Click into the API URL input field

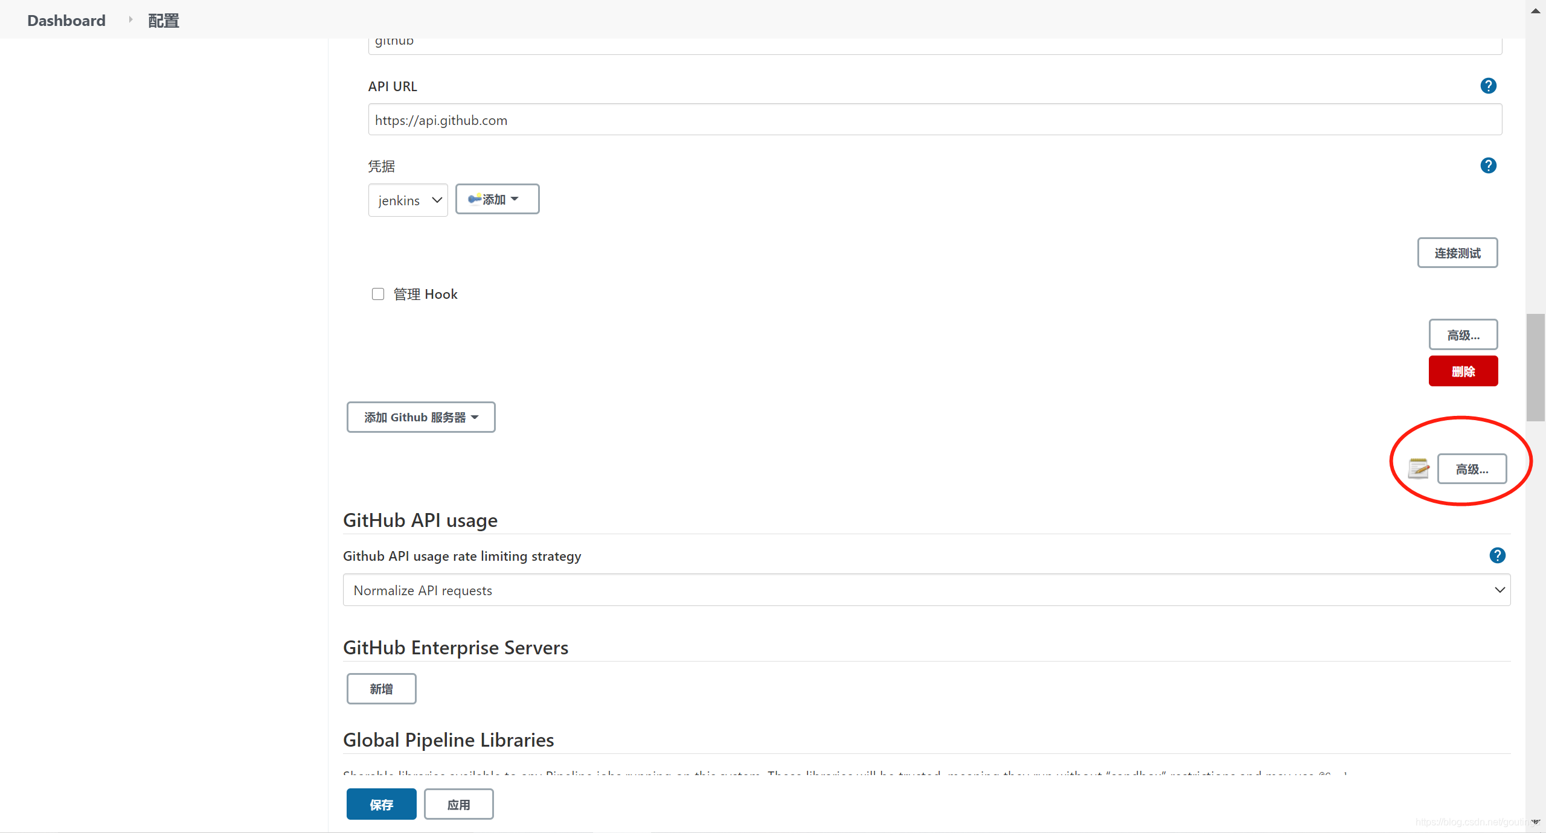[935, 120]
